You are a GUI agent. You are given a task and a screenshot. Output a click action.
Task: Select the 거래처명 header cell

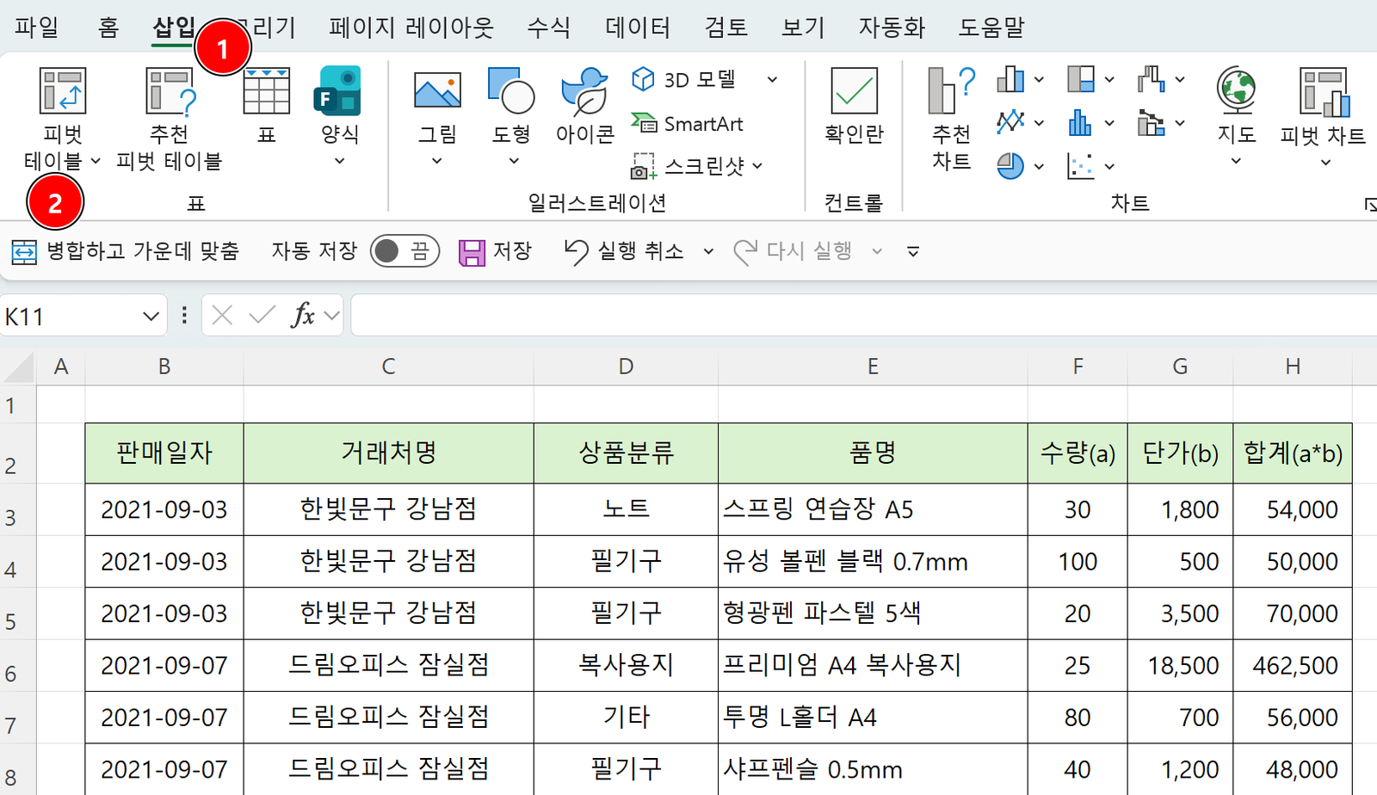coord(388,453)
